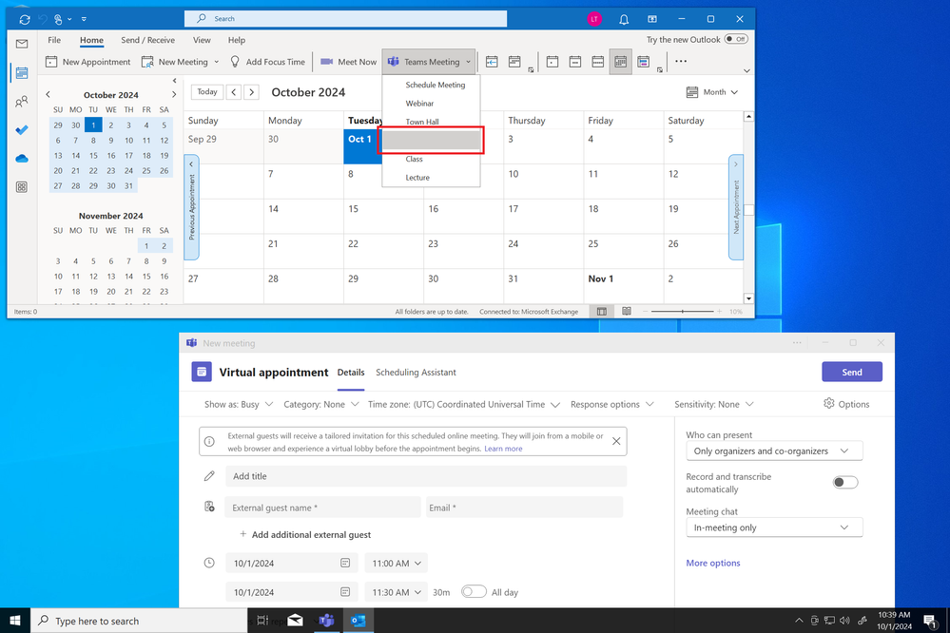Toggle Try the new Outlook switch
Image resolution: width=950 pixels, height=633 pixels.
736,39
